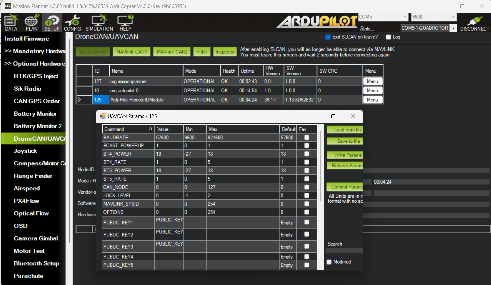
Task: Open Motor Test page
Action: (x=29, y=251)
